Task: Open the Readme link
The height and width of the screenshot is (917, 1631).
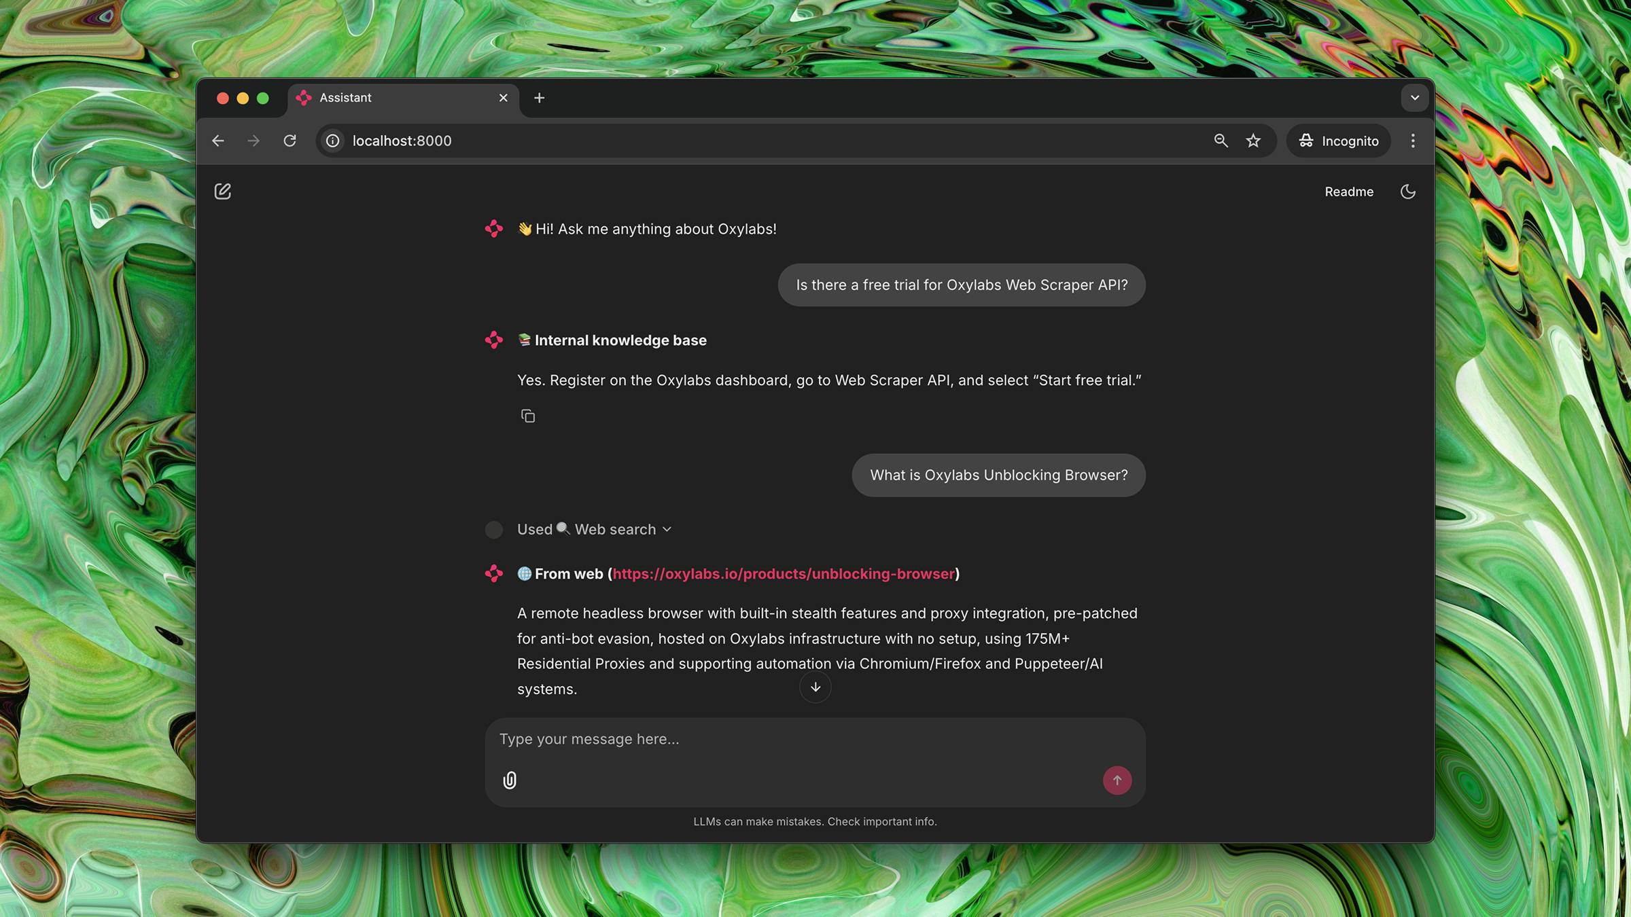Action: pos(1348,192)
